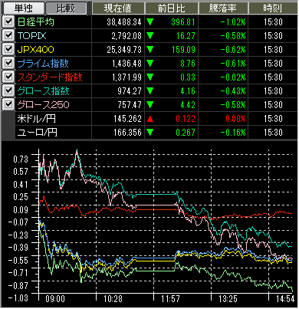Image resolution: width=299 pixels, height=309 pixels.
Task: Disable the JPX400 chart line checkbox
Action: (8, 49)
